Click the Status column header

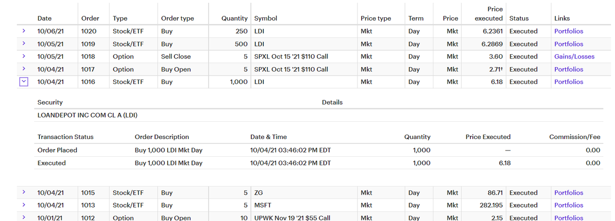tap(519, 18)
